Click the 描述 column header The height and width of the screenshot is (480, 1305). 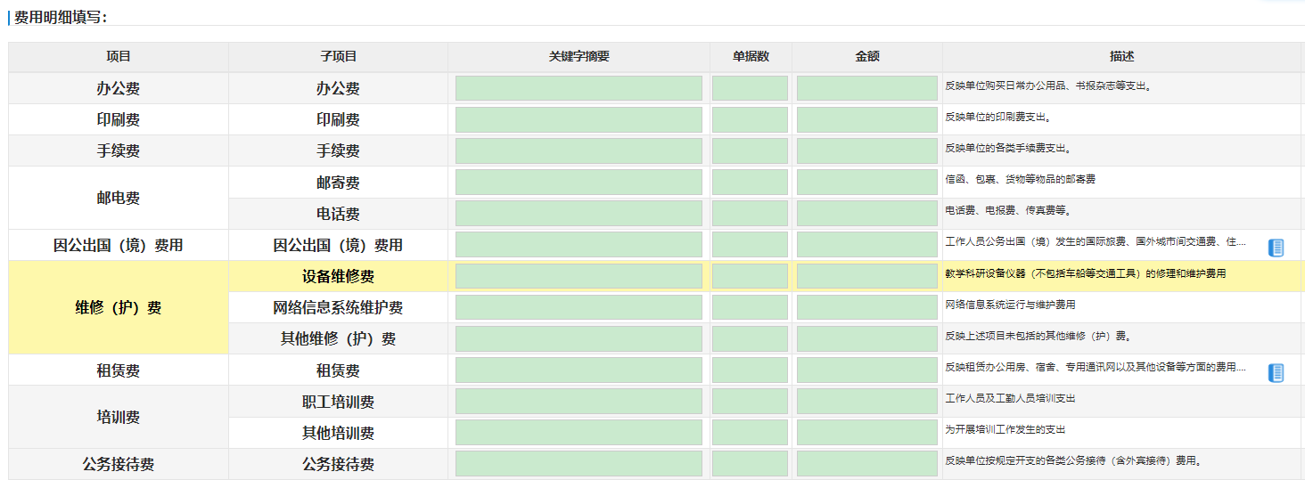click(1122, 56)
